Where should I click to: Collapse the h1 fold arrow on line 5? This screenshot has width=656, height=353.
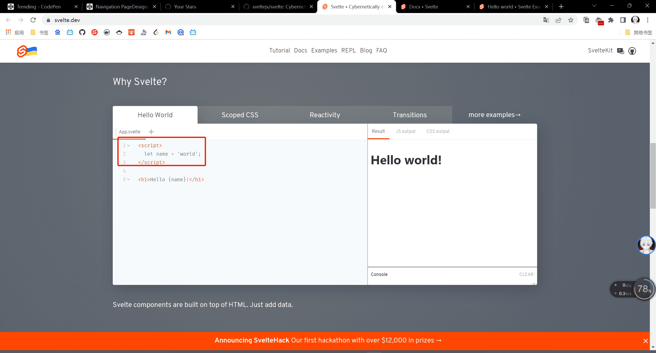tap(129, 179)
